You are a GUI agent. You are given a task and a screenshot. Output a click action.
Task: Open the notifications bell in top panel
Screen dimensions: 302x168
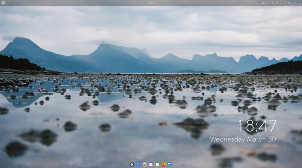282,3
